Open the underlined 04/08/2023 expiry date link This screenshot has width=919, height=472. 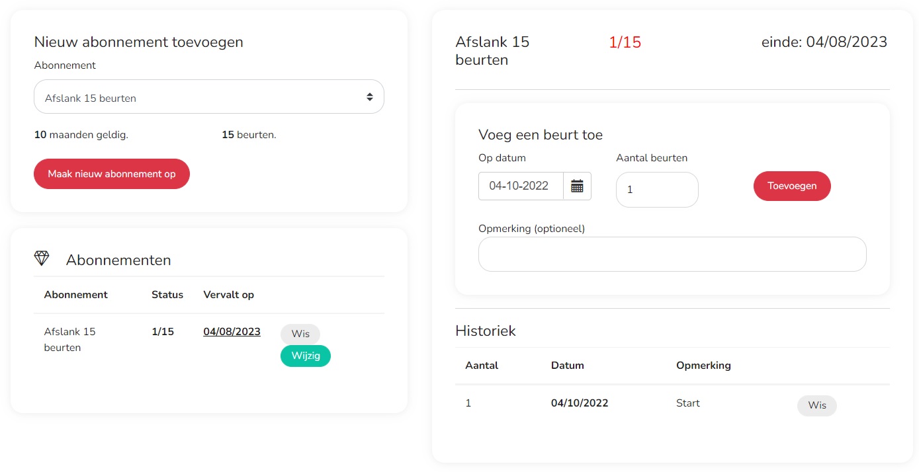[x=232, y=332]
